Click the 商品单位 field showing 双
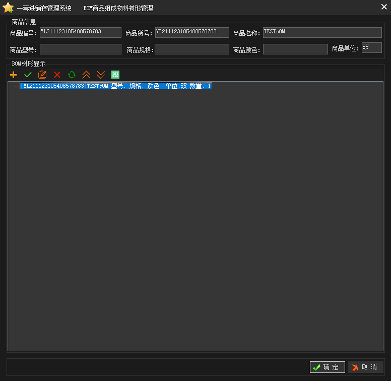The height and width of the screenshot is (381, 391). click(x=372, y=47)
